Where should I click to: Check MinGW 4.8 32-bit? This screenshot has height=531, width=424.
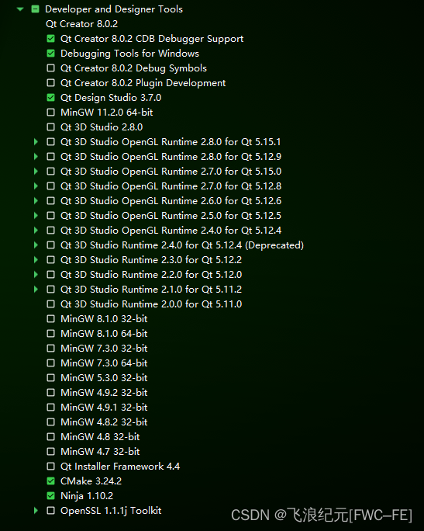point(50,437)
